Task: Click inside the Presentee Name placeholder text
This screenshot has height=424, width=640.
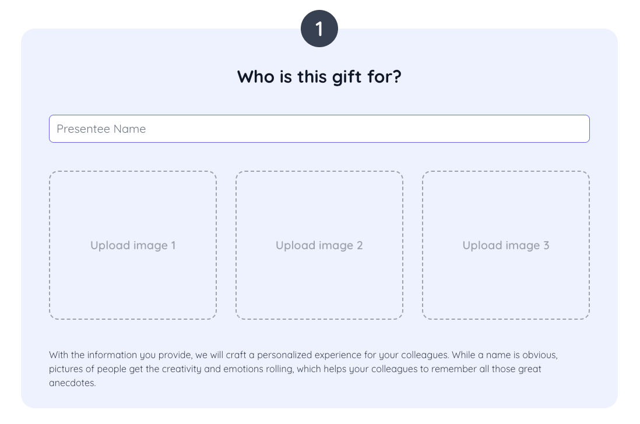Action: (100, 129)
